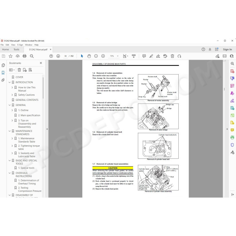Close the Bookmarks panel
Viewport: 236px width, 236px height.
coord(41,63)
